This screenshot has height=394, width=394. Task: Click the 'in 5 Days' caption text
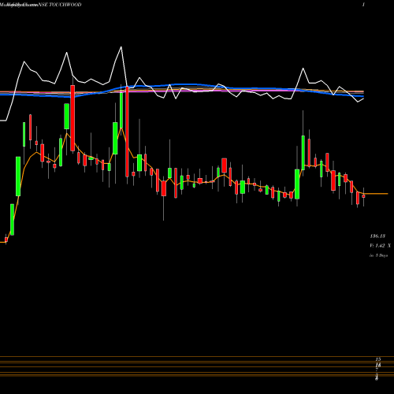coord(378,255)
